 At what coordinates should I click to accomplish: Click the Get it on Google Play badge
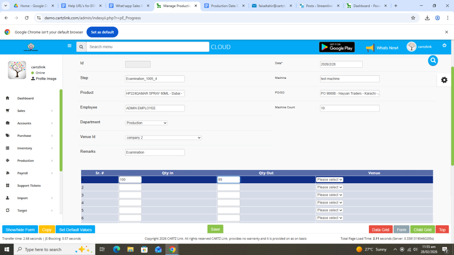tap(337, 47)
